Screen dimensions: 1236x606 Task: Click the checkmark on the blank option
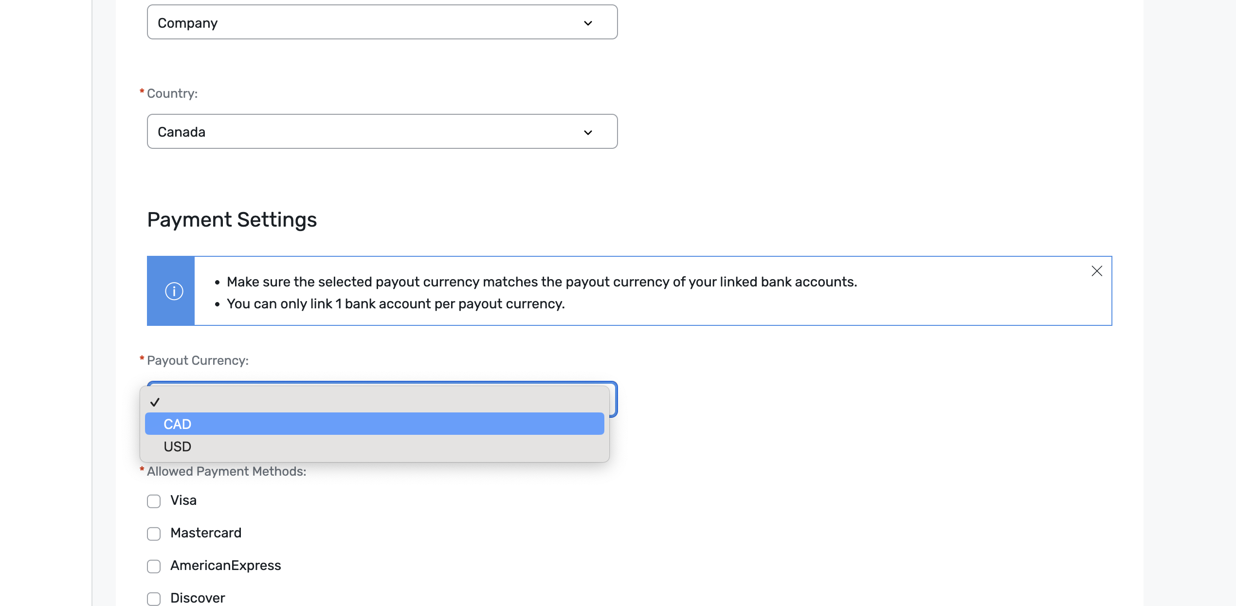click(155, 402)
